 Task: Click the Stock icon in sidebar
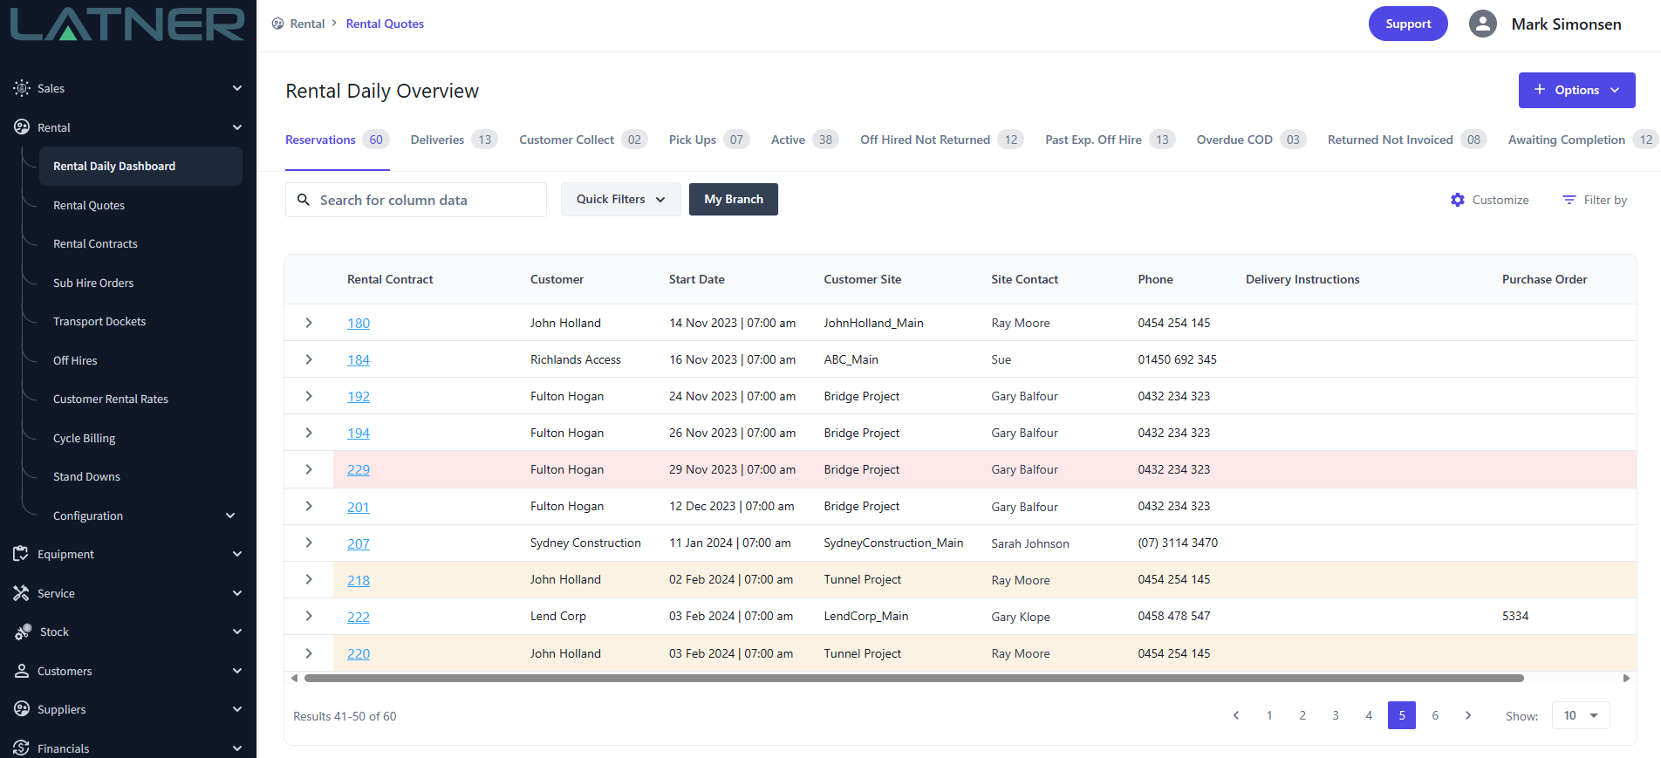pos(23,632)
